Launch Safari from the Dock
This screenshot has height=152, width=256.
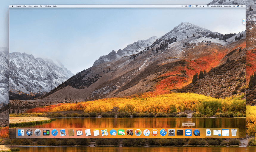pyautogui.click(x=54, y=133)
